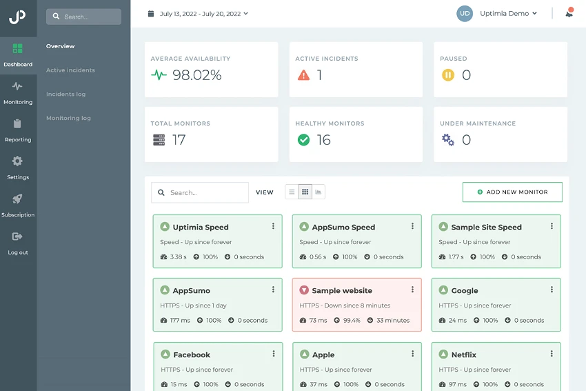
Task: Click '3.38 s' speed value on Uptimia Speed
Action: tap(179, 257)
